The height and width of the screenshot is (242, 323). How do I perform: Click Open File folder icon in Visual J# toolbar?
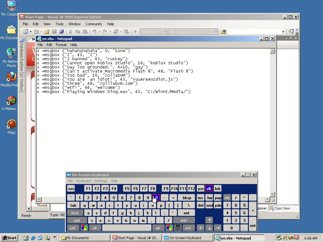[47, 32]
